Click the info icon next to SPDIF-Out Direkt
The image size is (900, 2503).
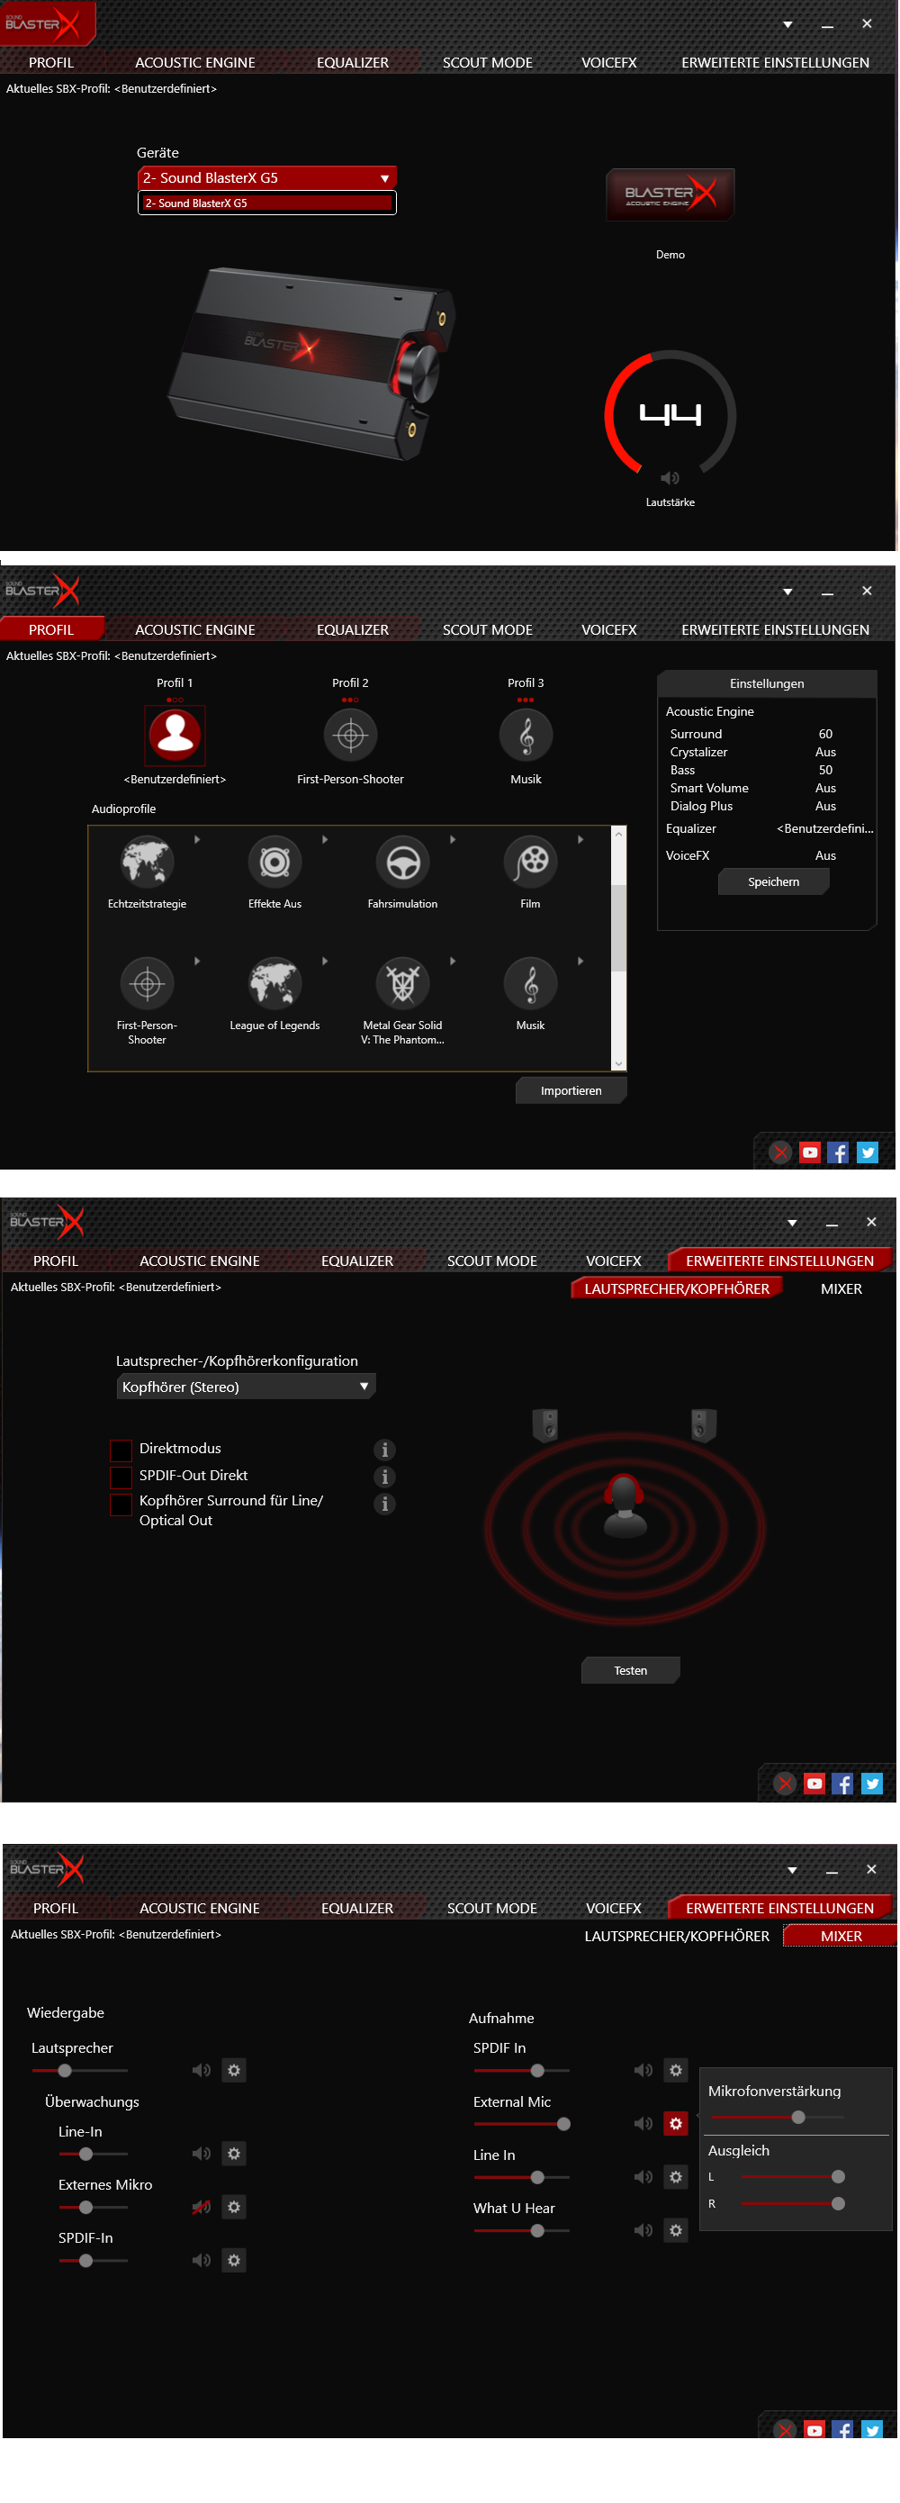(x=384, y=1477)
